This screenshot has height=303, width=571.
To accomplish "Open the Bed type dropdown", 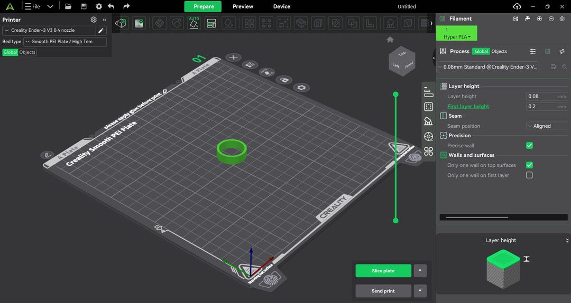I will [65, 42].
